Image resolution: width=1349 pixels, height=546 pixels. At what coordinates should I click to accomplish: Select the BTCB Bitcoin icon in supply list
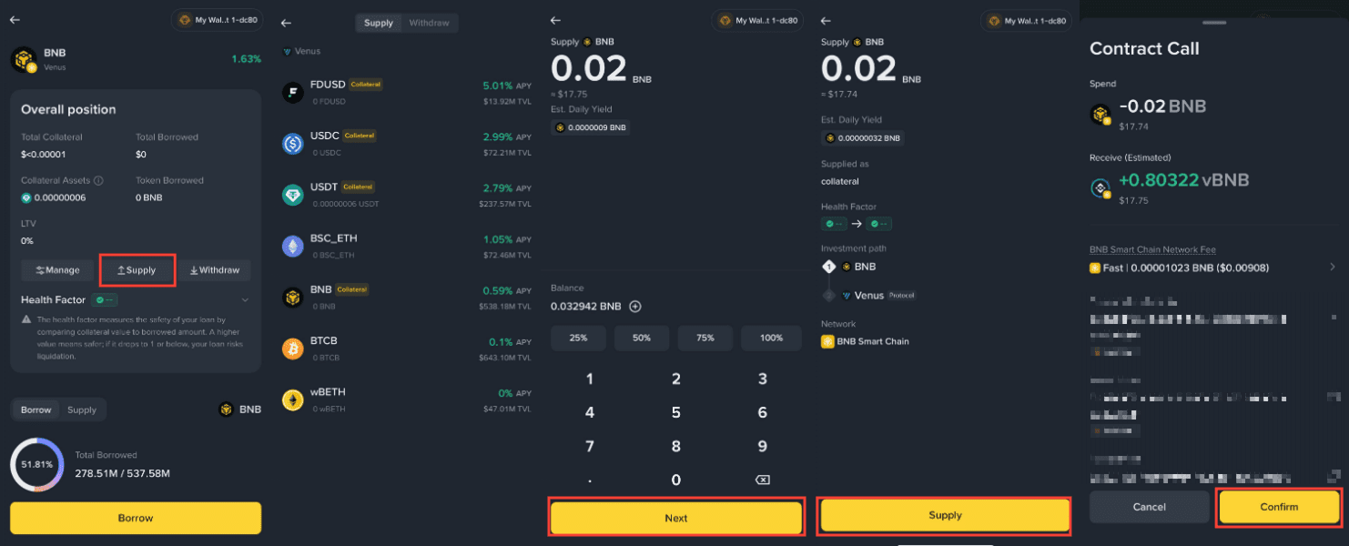(x=293, y=349)
